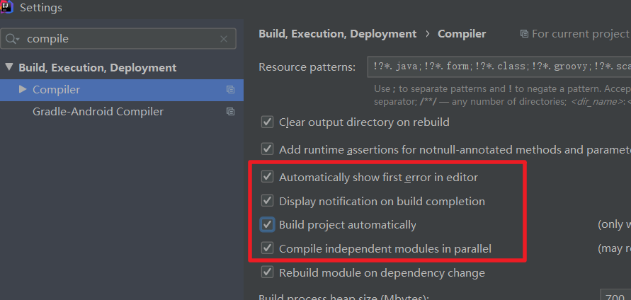Toggle 'Rebuild module on dependency change'
This screenshot has width=631, height=300.
point(267,272)
